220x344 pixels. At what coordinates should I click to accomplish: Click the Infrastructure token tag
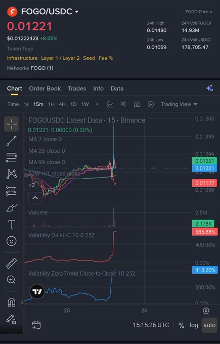pos(22,58)
